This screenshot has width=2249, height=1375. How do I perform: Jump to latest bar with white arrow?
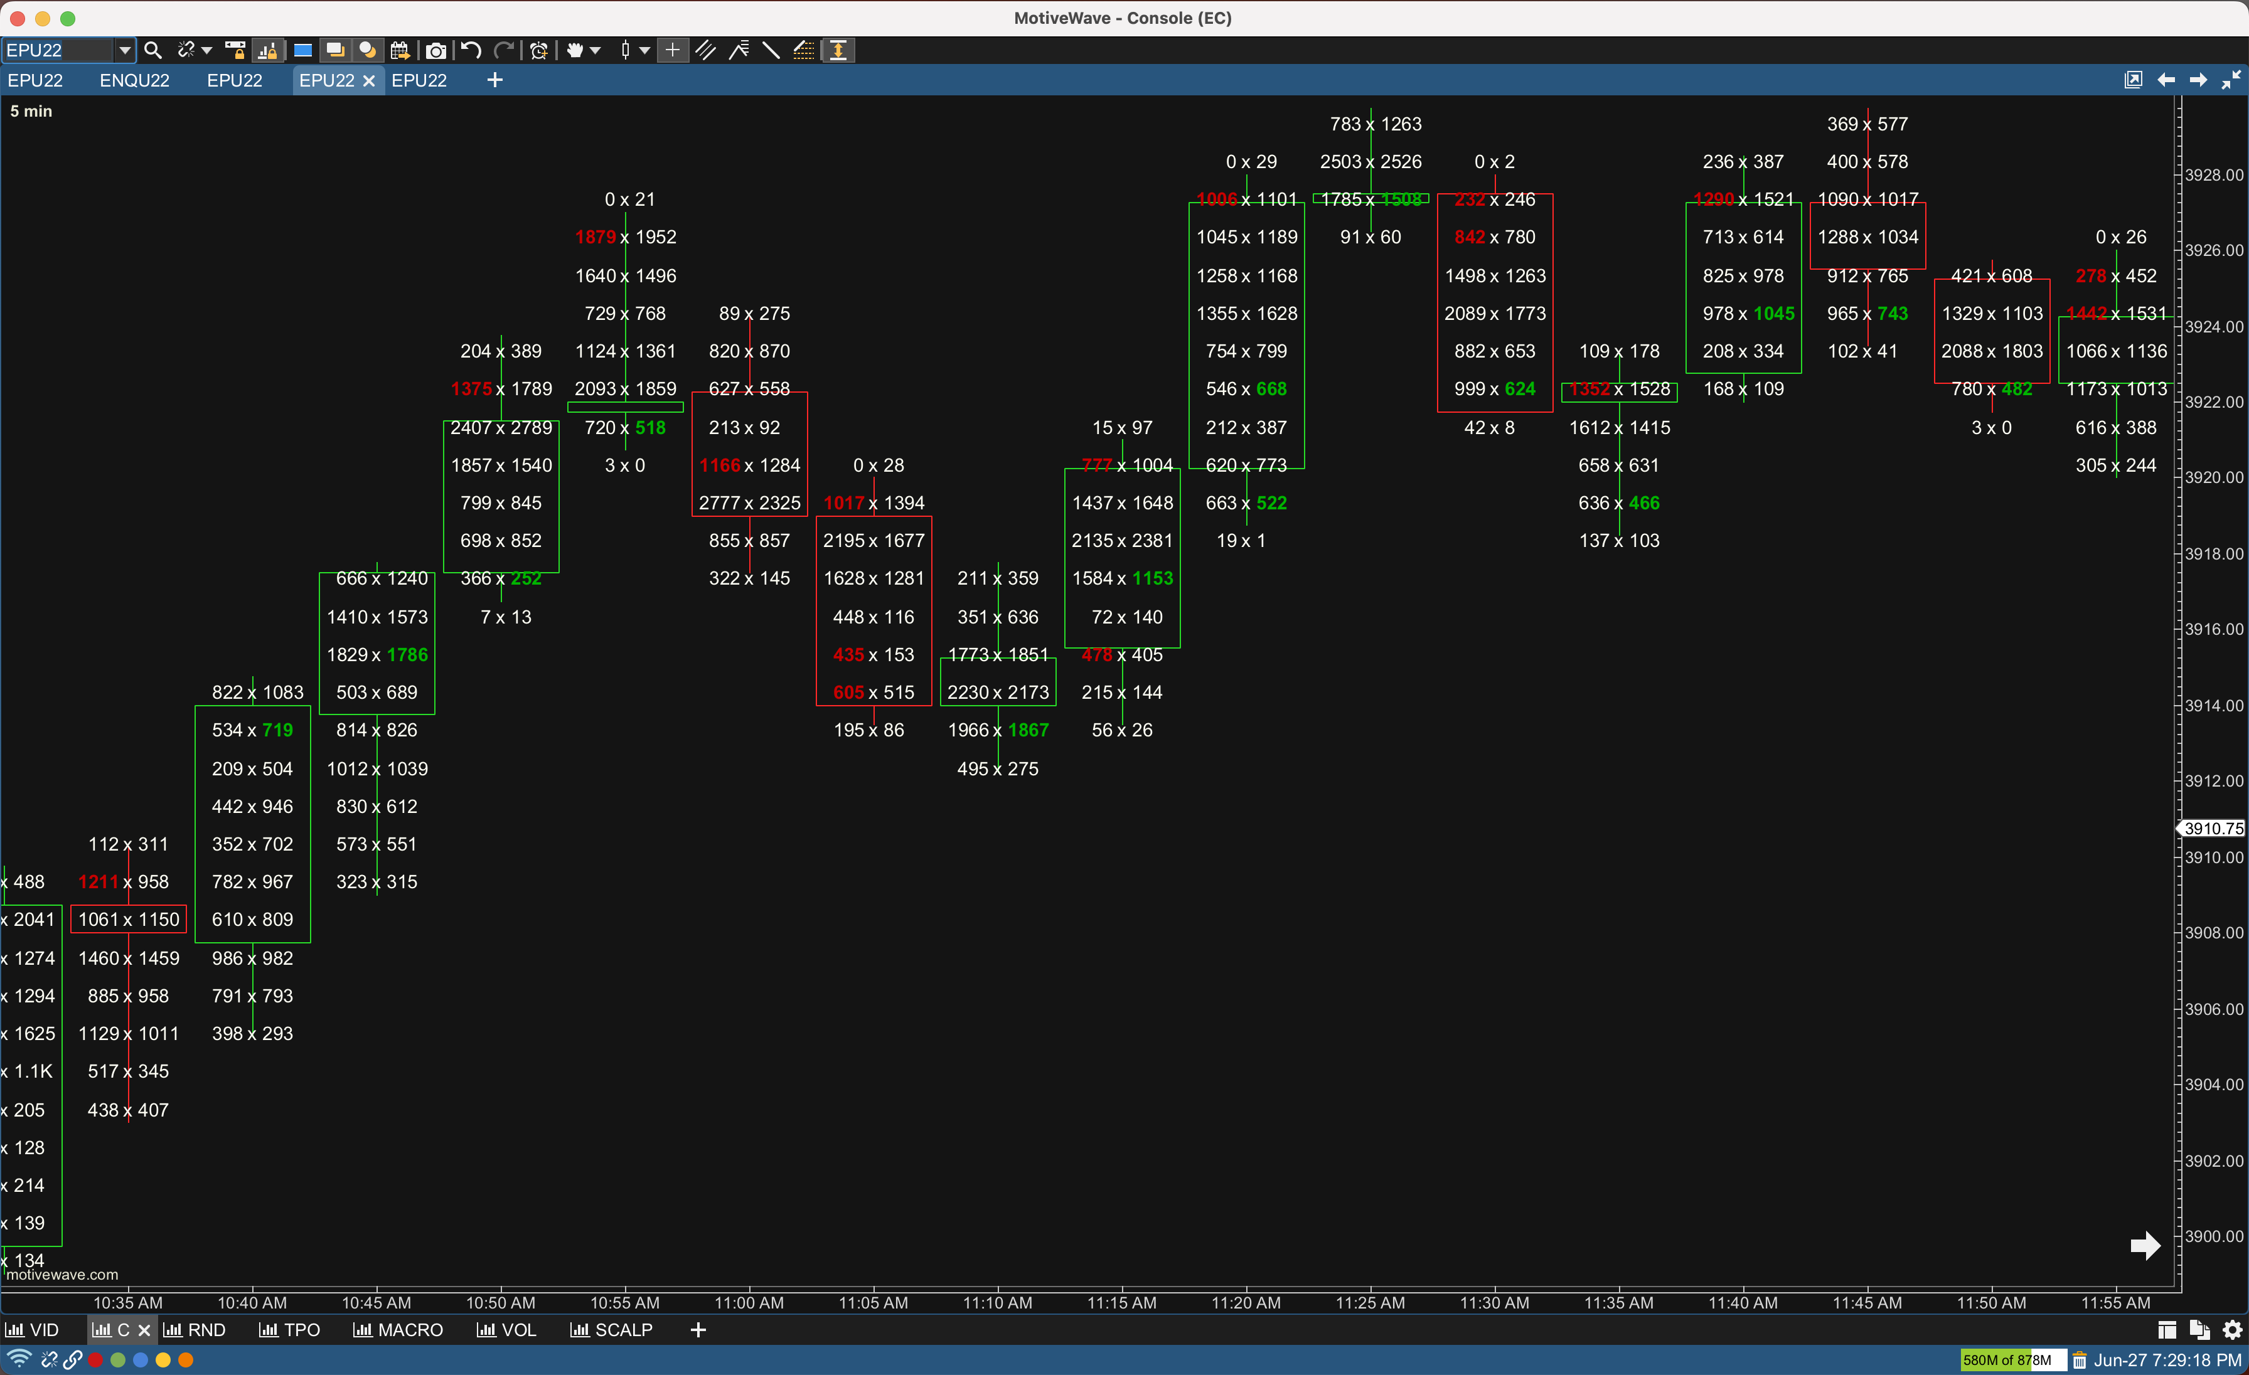(x=2145, y=1245)
